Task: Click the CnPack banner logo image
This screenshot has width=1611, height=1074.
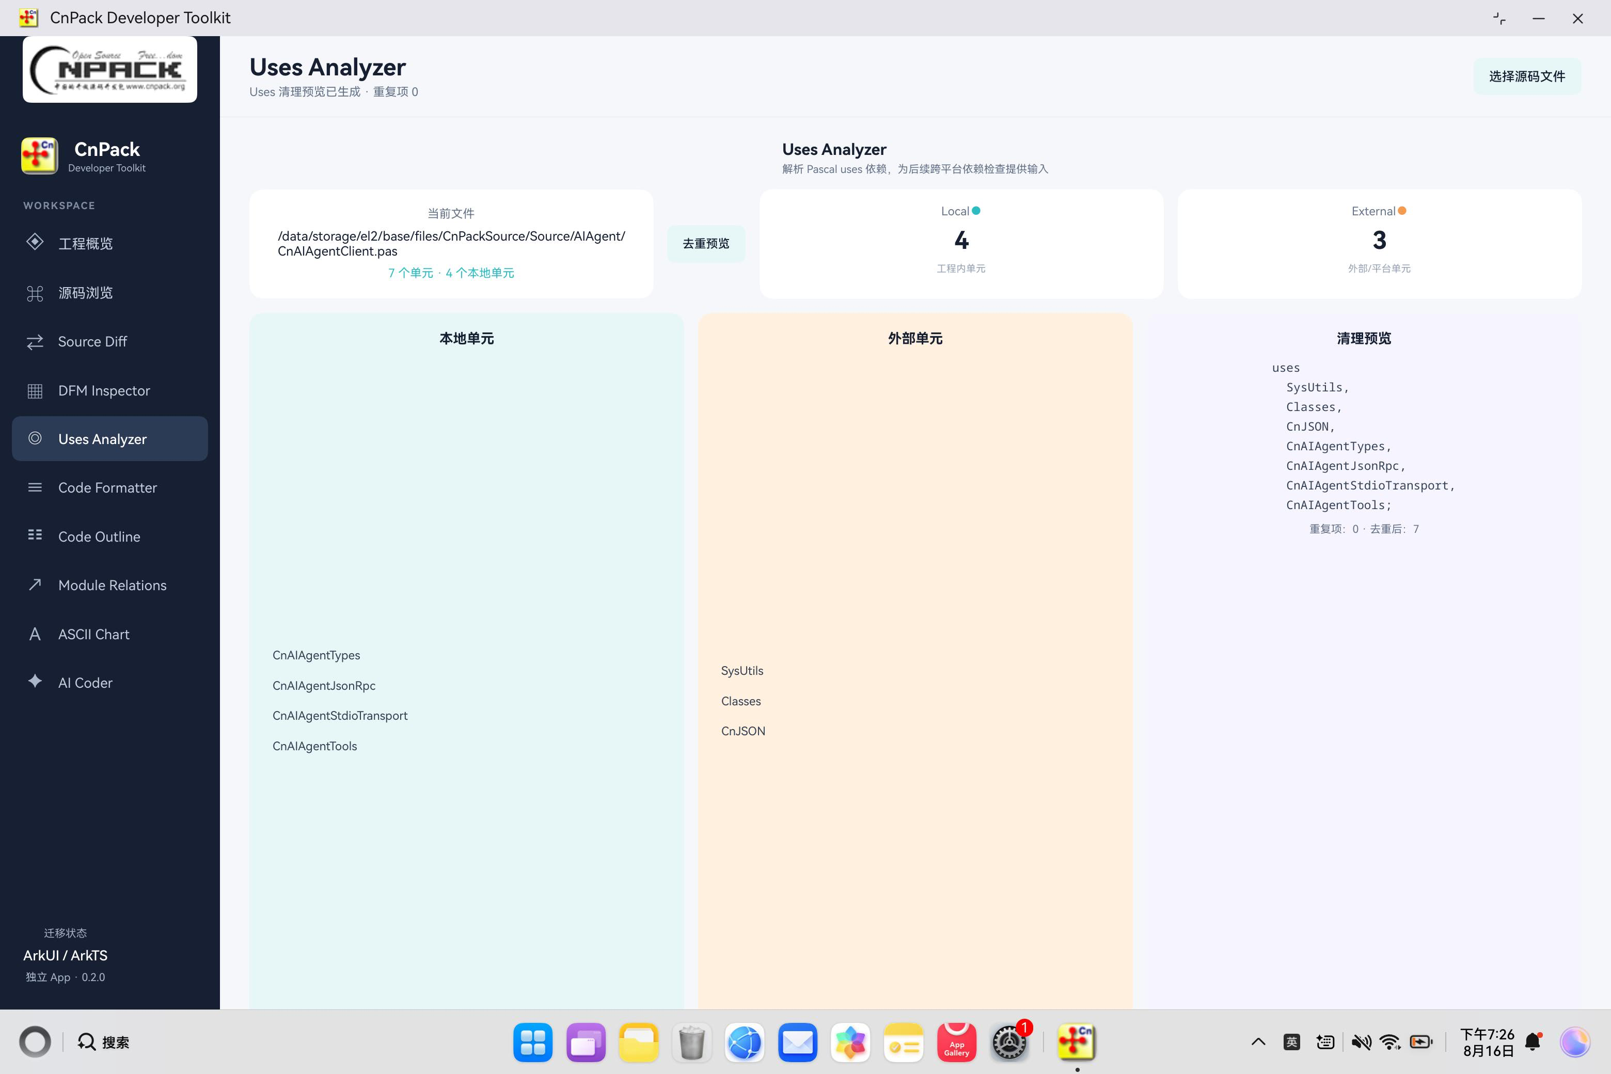Action: tap(109, 70)
